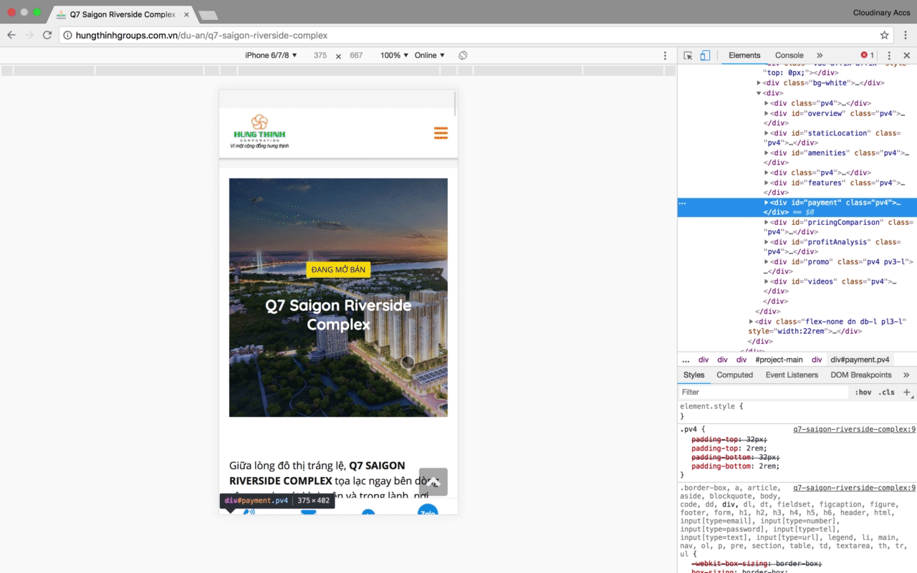Expand the div with class bg-white
The image size is (917, 573).
pos(759,83)
